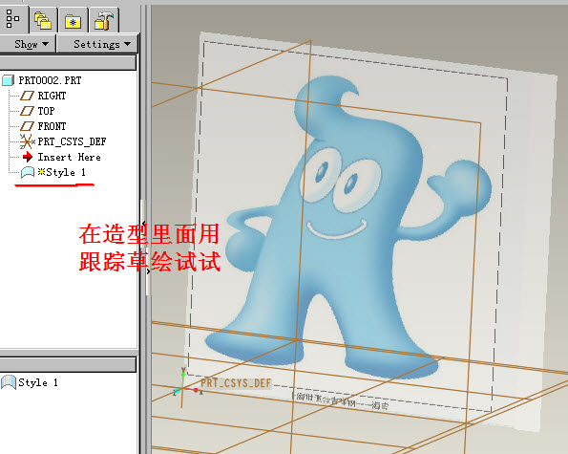Screen dimensions: 568x454
Task: Select PRT0002.PRT root in model tree
Action: tap(50, 80)
